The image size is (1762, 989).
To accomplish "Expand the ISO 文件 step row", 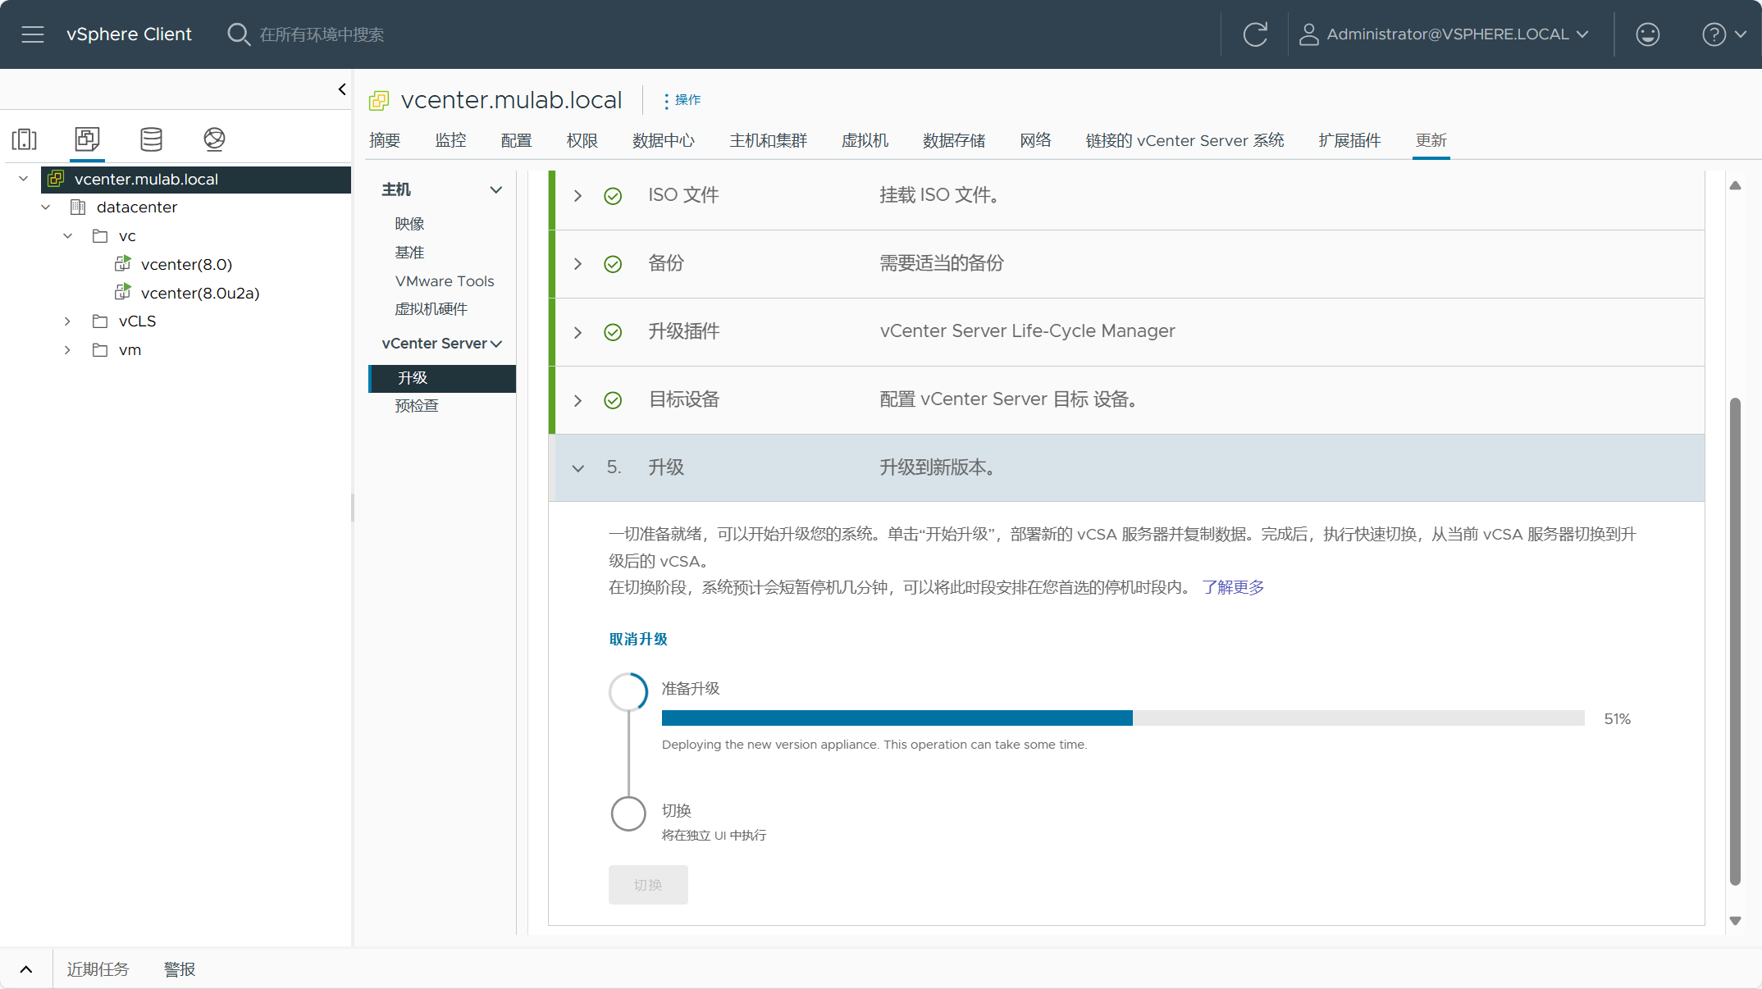I will coord(578,196).
